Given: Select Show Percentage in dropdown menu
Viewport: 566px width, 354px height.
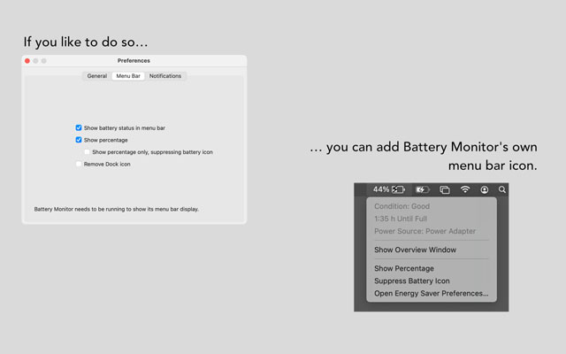Looking at the screenshot, I should click(x=432, y=268).
